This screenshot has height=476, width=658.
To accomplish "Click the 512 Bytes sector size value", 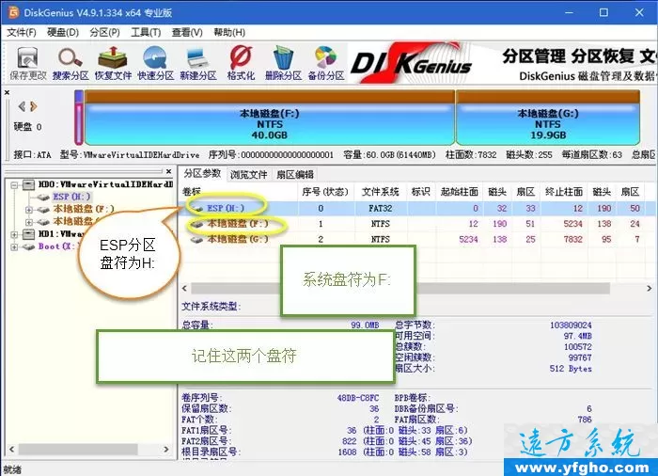I will click(x=571, y=369).
